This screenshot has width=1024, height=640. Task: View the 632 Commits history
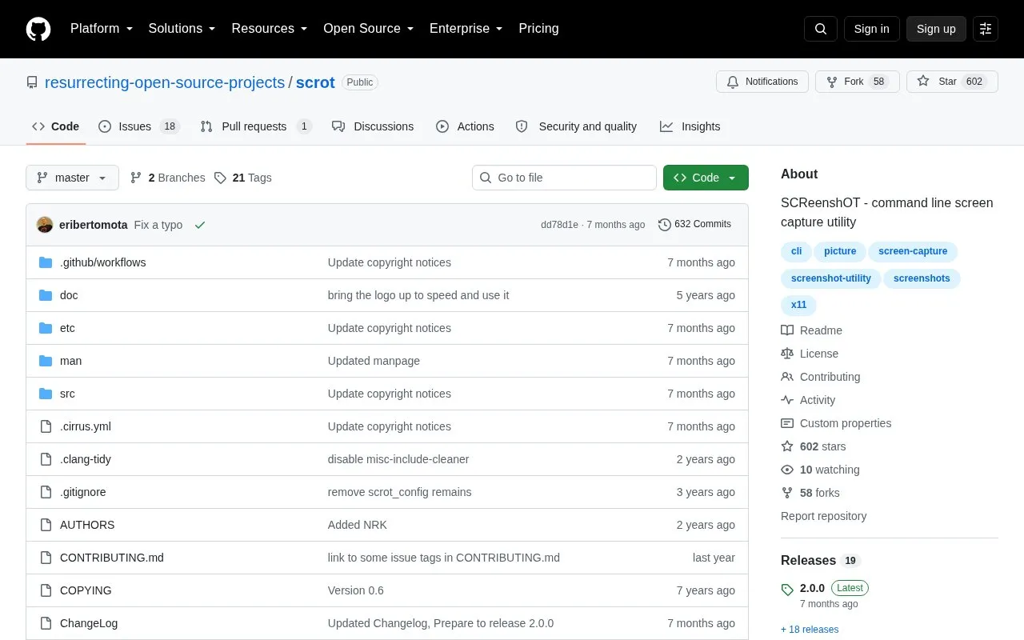694,225
